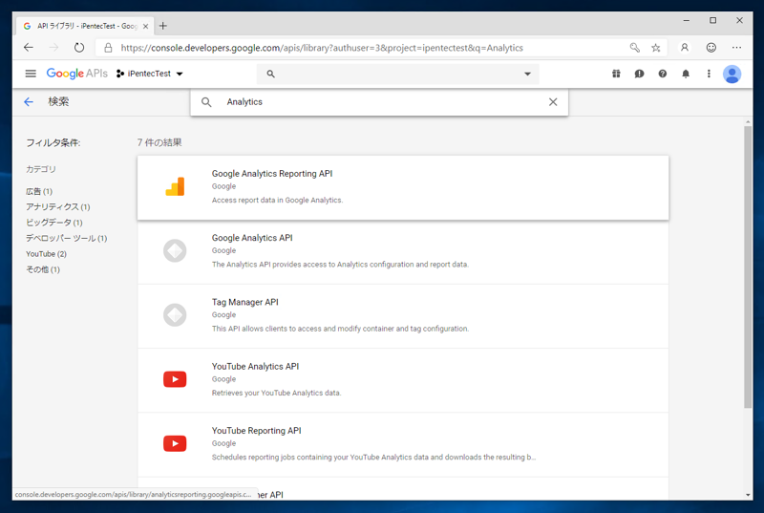Filter by デベロッパー ツール (1) category

pyautogui.click(x=66, y=238)
